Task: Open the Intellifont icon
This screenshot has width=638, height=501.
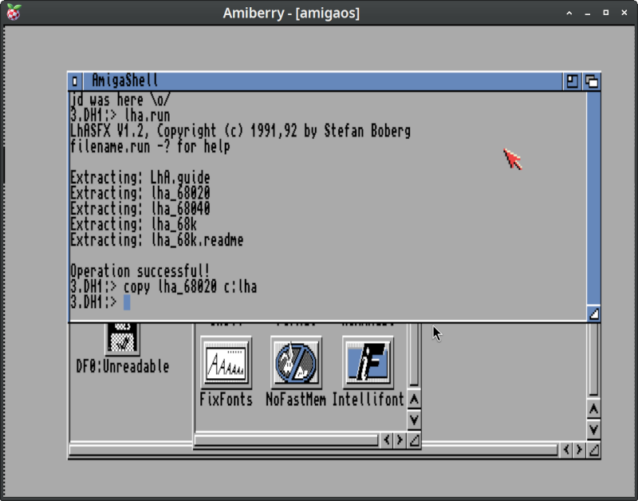Action: (368, 362)
